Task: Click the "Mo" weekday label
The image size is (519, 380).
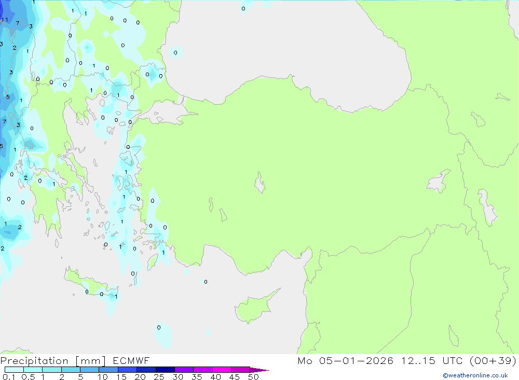Action: [x=305, y=361]
